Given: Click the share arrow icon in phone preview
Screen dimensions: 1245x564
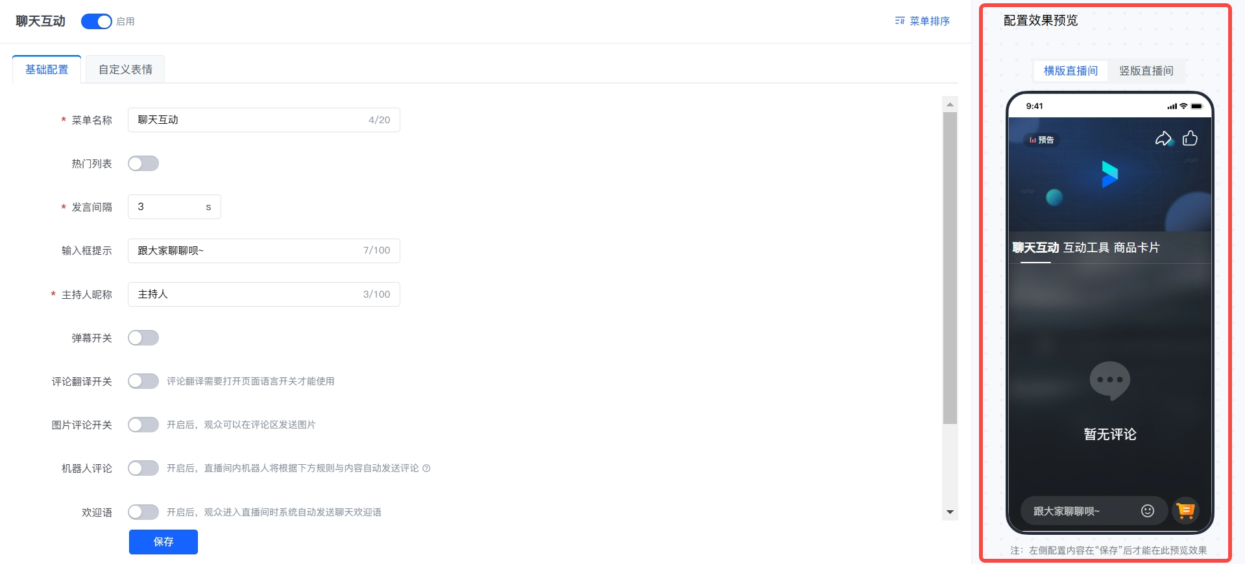Looking at the screenshot, I should pyautogui.click(x=1163, y=139).
